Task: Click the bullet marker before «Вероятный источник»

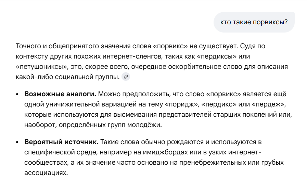Action: [17, 142]
